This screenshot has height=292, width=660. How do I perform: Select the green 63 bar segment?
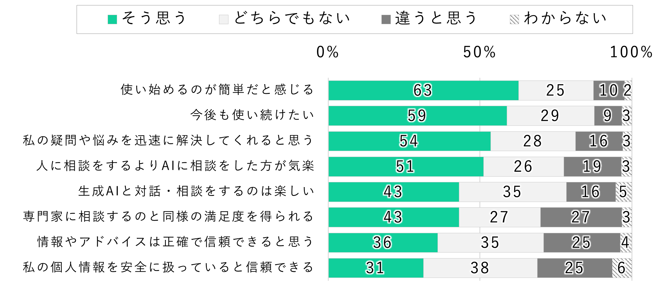click(423, 90)
